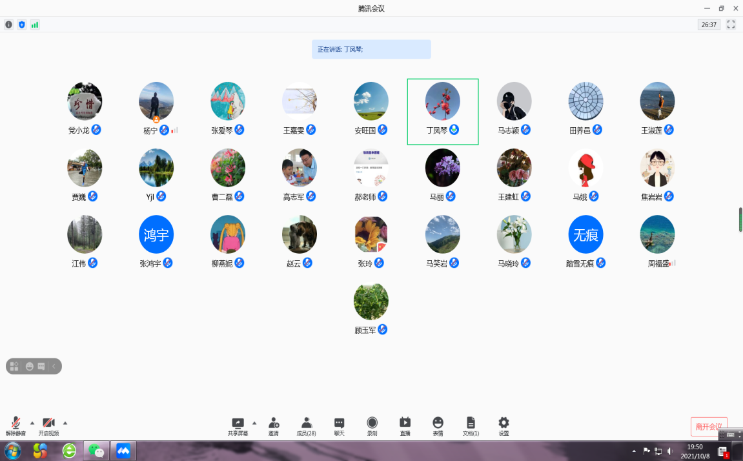The width and height of the screenshot is (743, 461).
Task: Toggle fullscreen mode icon at top right
Action: (731, 25)
